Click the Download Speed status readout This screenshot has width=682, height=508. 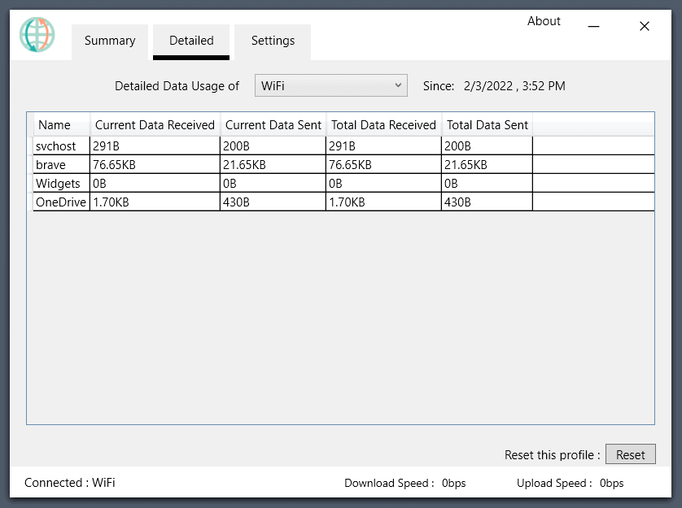click(404, 483)
